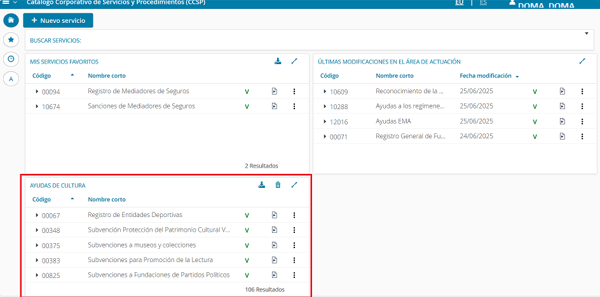This screenshot has height=297, width=600.
Task: Sort favorites by Código column
Action: click(x=42, y=76)
